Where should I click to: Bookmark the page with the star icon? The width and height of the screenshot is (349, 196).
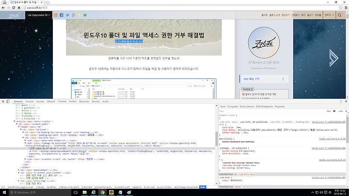(x=341, y=8)
